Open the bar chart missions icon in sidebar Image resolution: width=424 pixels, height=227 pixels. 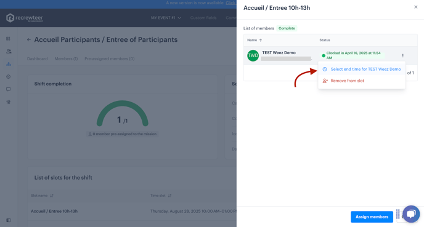coord(9,64)
